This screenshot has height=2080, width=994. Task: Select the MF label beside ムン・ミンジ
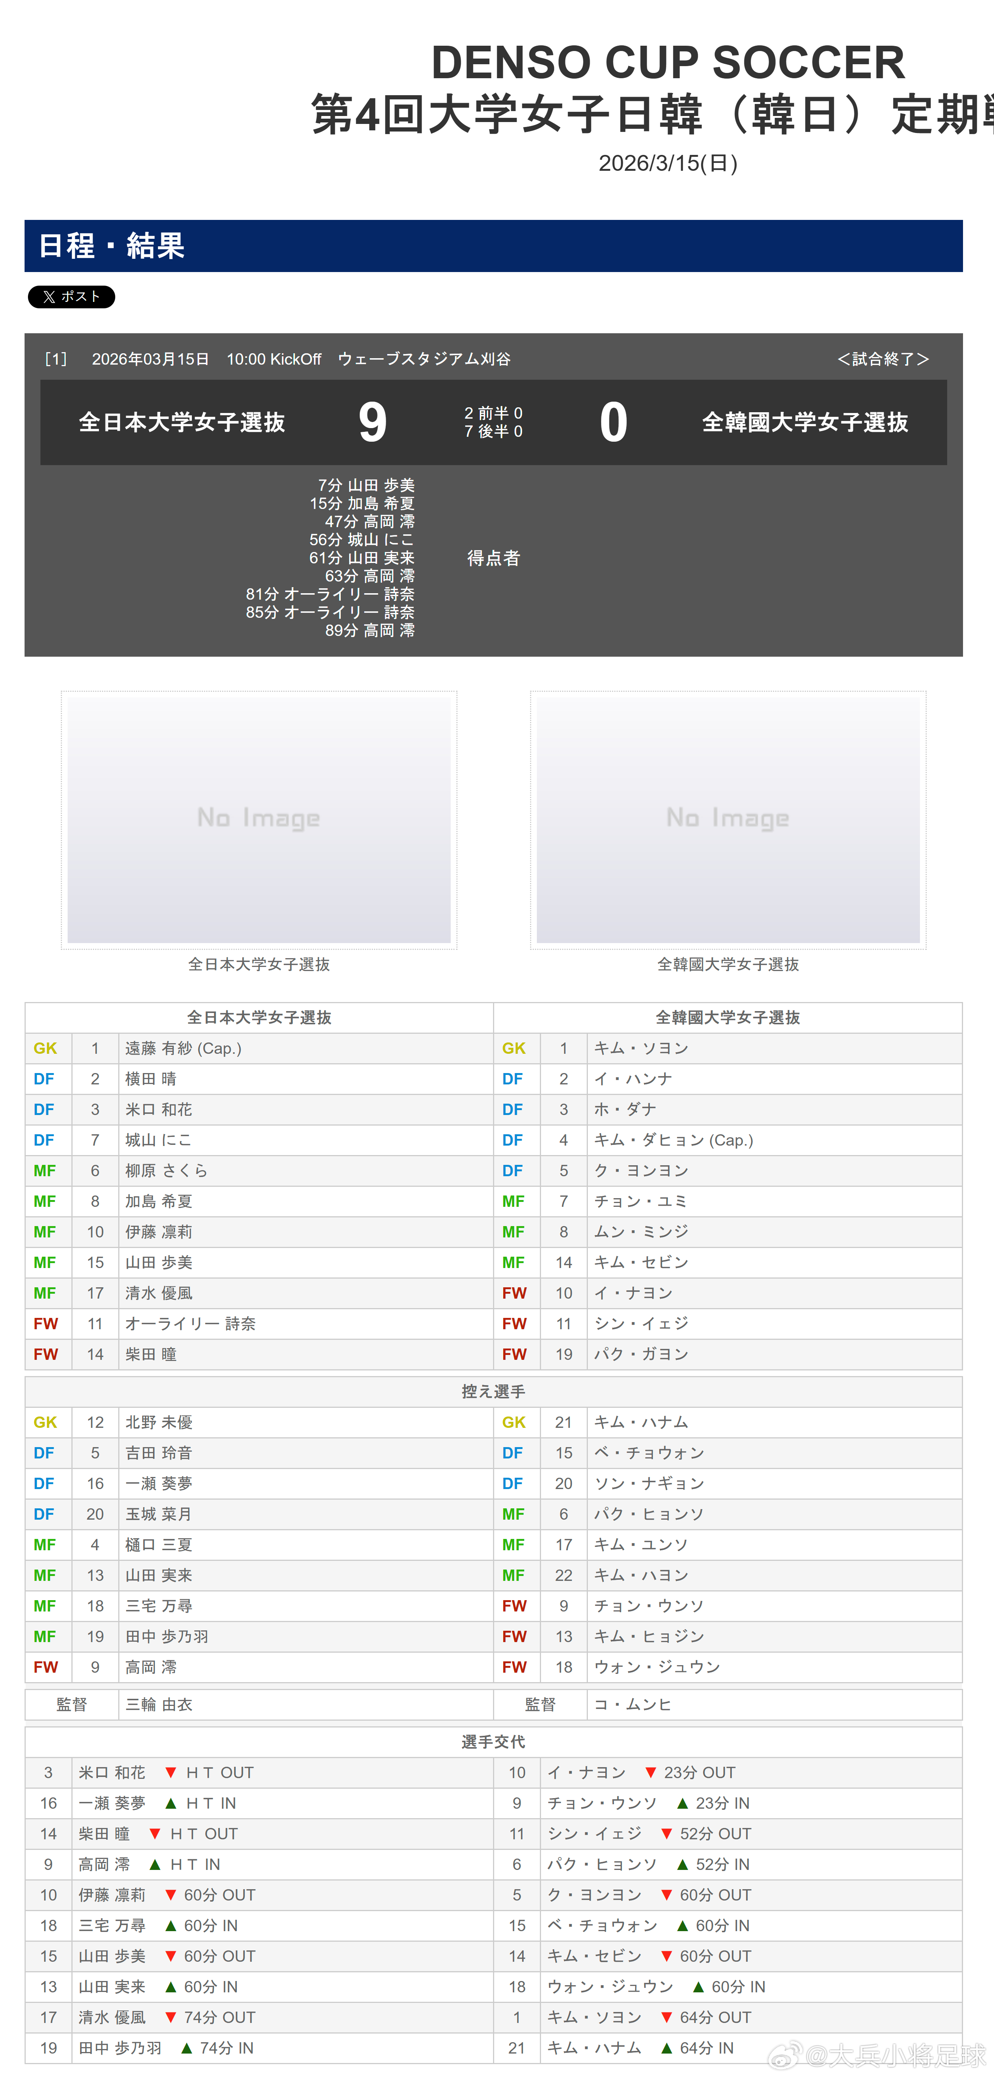point(513,1231)
